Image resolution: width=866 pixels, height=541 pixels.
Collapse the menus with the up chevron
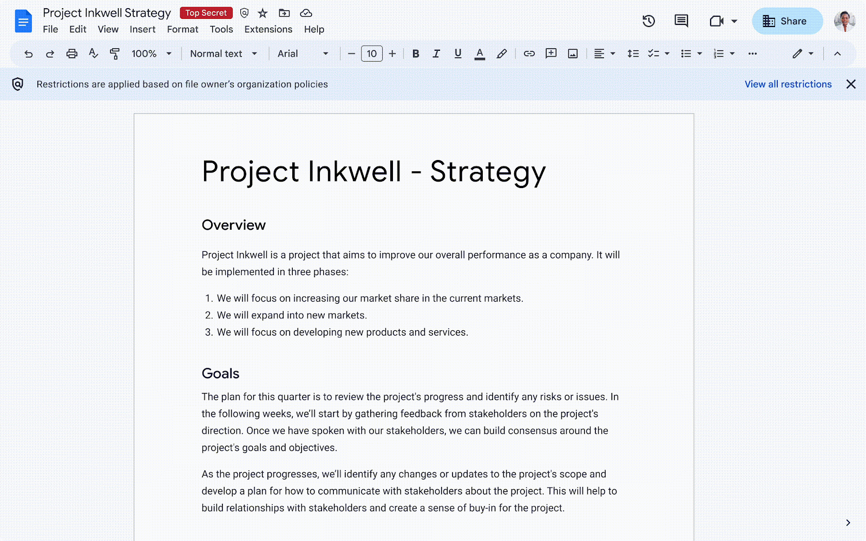[837, 54]
